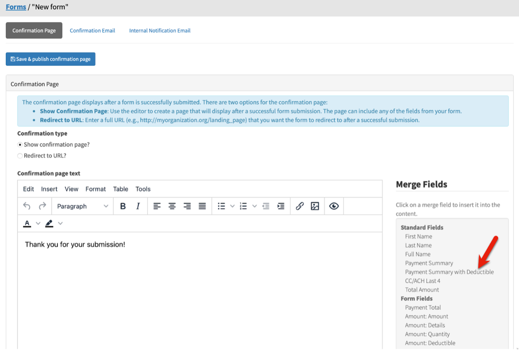Image resolution: width=519 pixels, height=350 pixels.
Task: Justify text with the toolbar icon
Action: (x=202, y=206)
